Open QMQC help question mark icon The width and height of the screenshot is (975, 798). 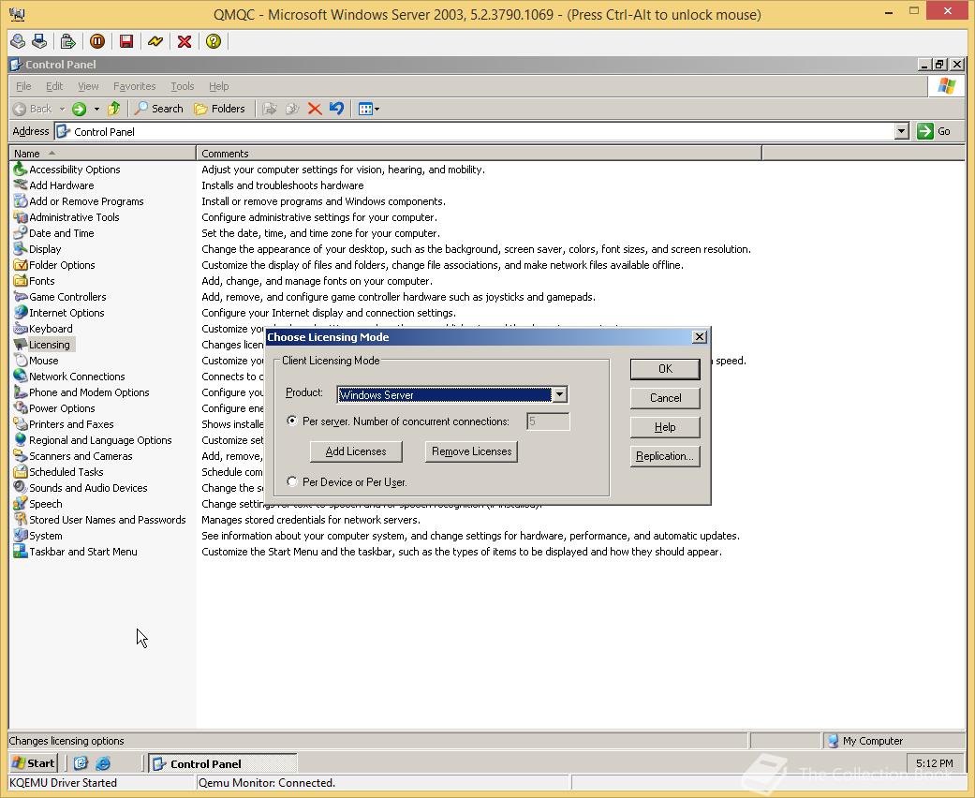214,41
